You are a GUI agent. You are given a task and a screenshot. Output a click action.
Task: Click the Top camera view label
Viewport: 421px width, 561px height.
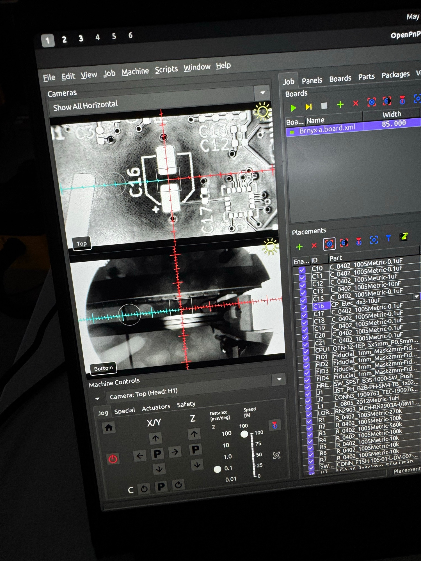coord(82,244)
